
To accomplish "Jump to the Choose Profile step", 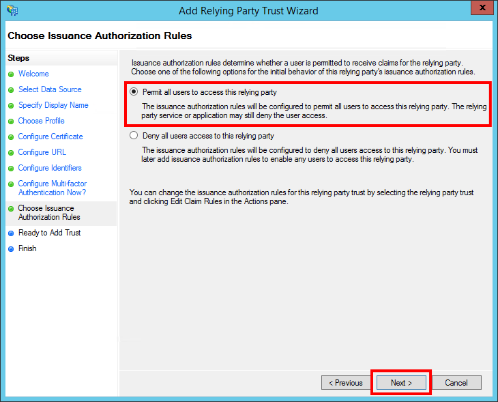I will click(x=42, y=121).
